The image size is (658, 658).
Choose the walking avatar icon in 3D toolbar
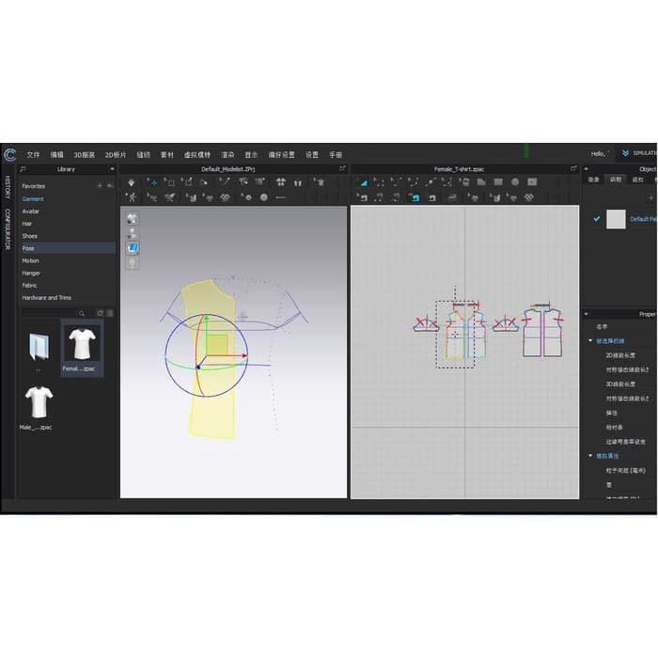[x=132, y=197]
